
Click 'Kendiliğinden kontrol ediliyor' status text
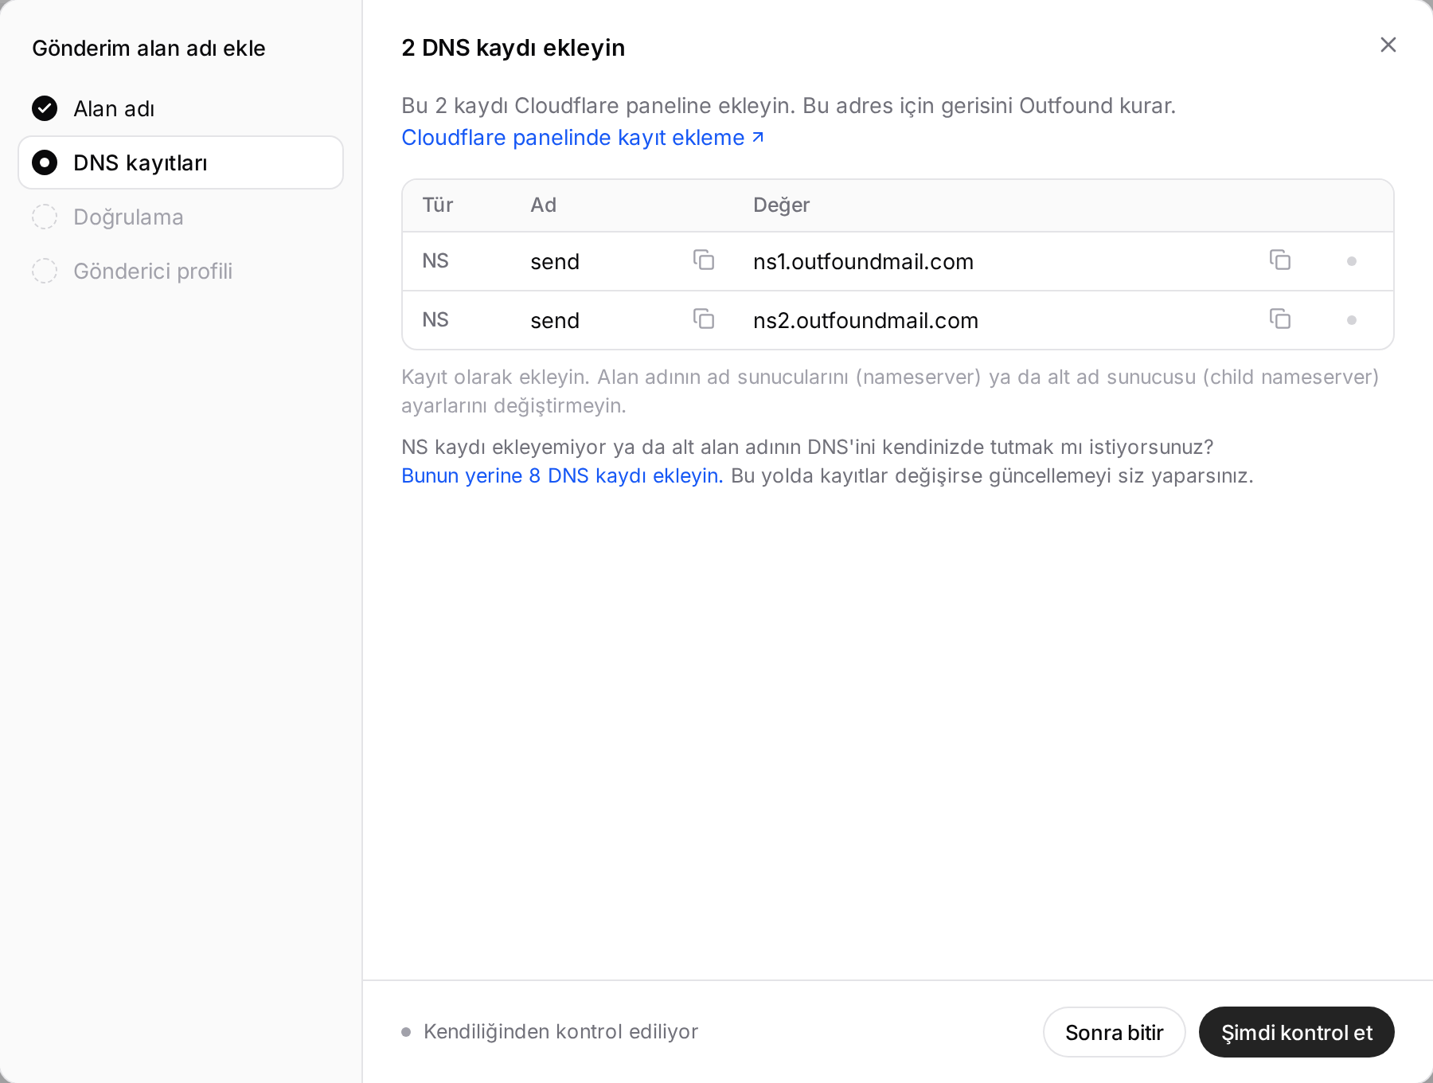tap(561, 1031)
